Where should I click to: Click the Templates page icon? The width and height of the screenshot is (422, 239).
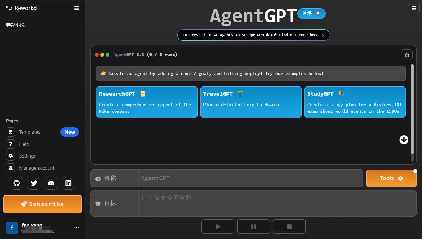[x=11, y=132]
